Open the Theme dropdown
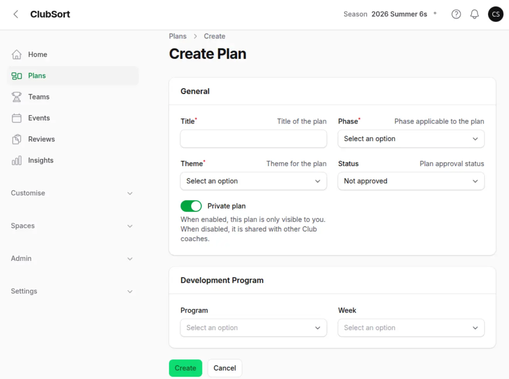509x379 pixels. point(253,181)
